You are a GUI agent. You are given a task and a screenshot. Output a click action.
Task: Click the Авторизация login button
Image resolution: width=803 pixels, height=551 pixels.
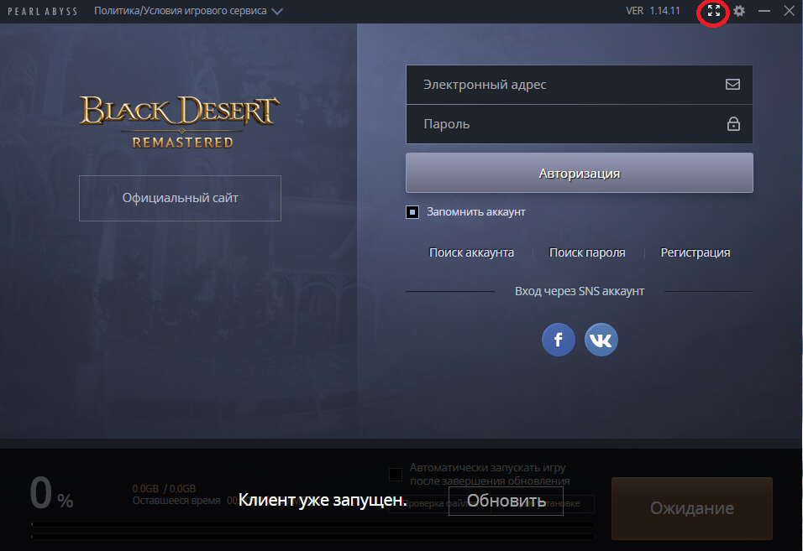click(x=580, y=173)
